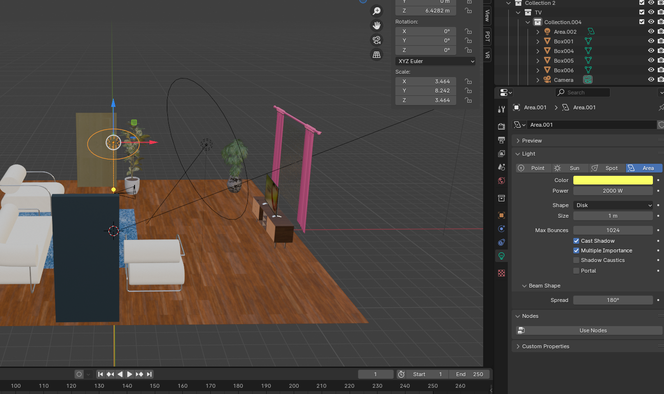The width and height of the screenshot is (664, 394).
Task: Select the Spot light type
Action: pos(607,168)
